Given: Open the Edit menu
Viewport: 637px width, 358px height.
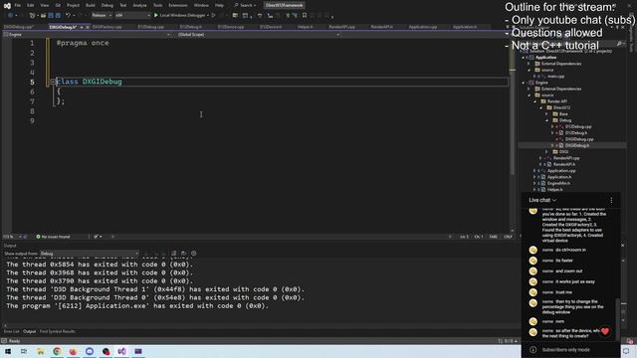Looking at the screenshot, I should point(31,5).
